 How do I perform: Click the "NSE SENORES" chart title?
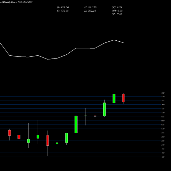tap(25, 2)
